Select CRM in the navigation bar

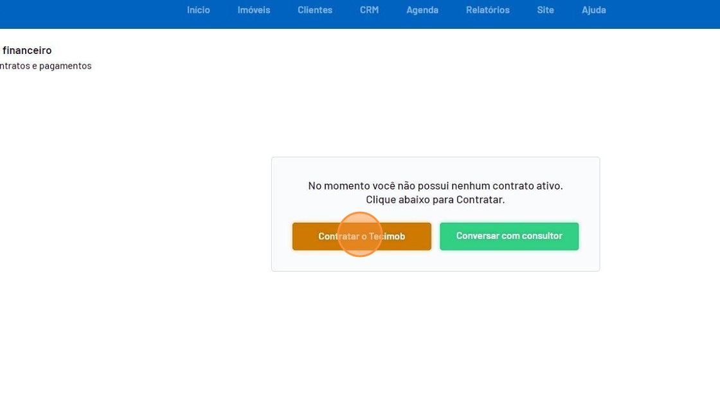click(x=369, y=10)
